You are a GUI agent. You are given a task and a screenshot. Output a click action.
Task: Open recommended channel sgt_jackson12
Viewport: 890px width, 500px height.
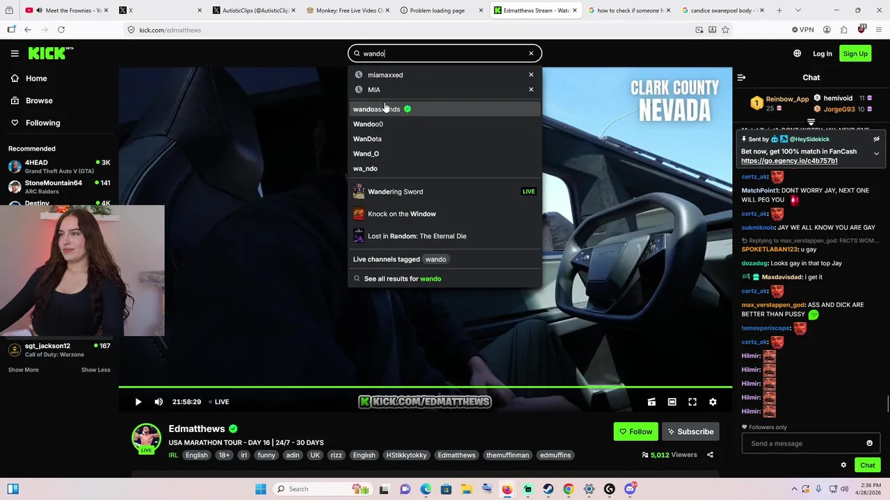pos(59,350)
